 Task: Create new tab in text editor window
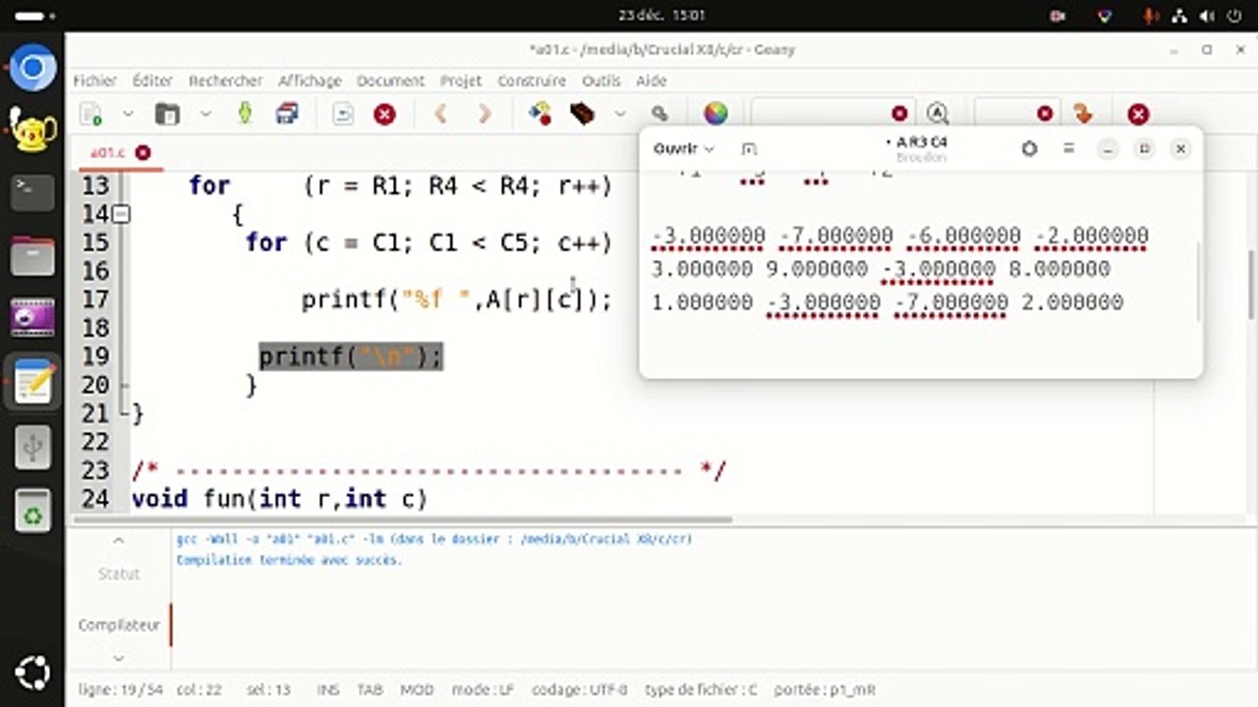coord(749,148)
